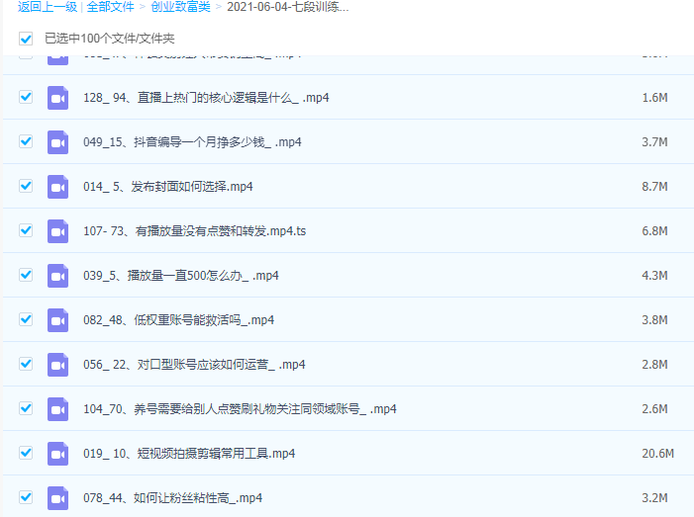Click the 已选中100个文件/文件夹 selection label
The image size is (694, 517).
pos(110,39)
